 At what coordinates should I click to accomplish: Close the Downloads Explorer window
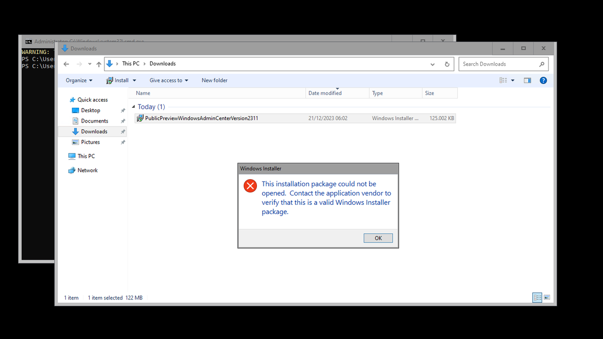tap(543, 48)
